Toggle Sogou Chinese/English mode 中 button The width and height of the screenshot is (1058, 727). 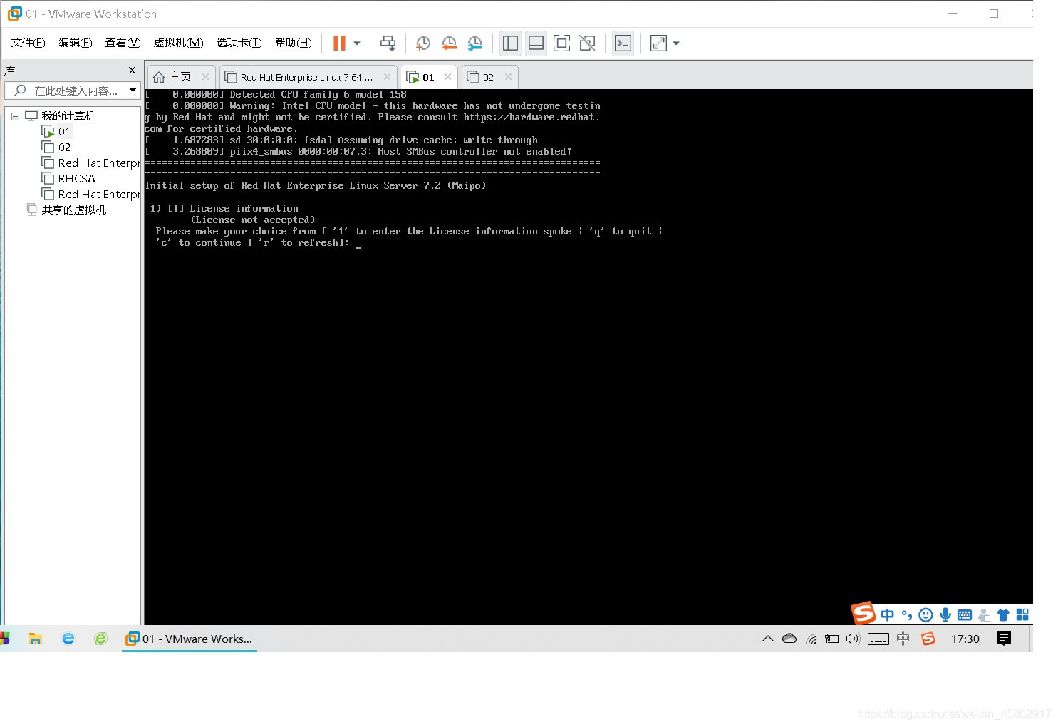pos(887,615)
